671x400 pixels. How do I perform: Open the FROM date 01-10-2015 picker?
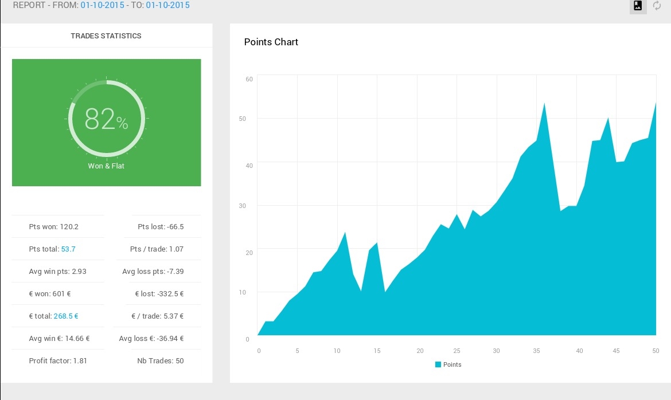[102, 5]
